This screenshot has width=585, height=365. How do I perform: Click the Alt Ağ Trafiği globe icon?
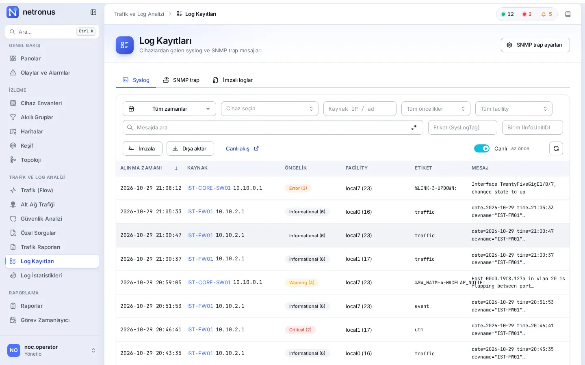[13, 204]
